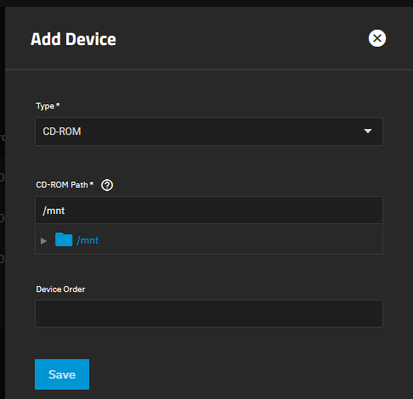Click the selected CD-ROM value text
Image resolution: width=413 pixels, height=399 pixels.
(62, 132)
